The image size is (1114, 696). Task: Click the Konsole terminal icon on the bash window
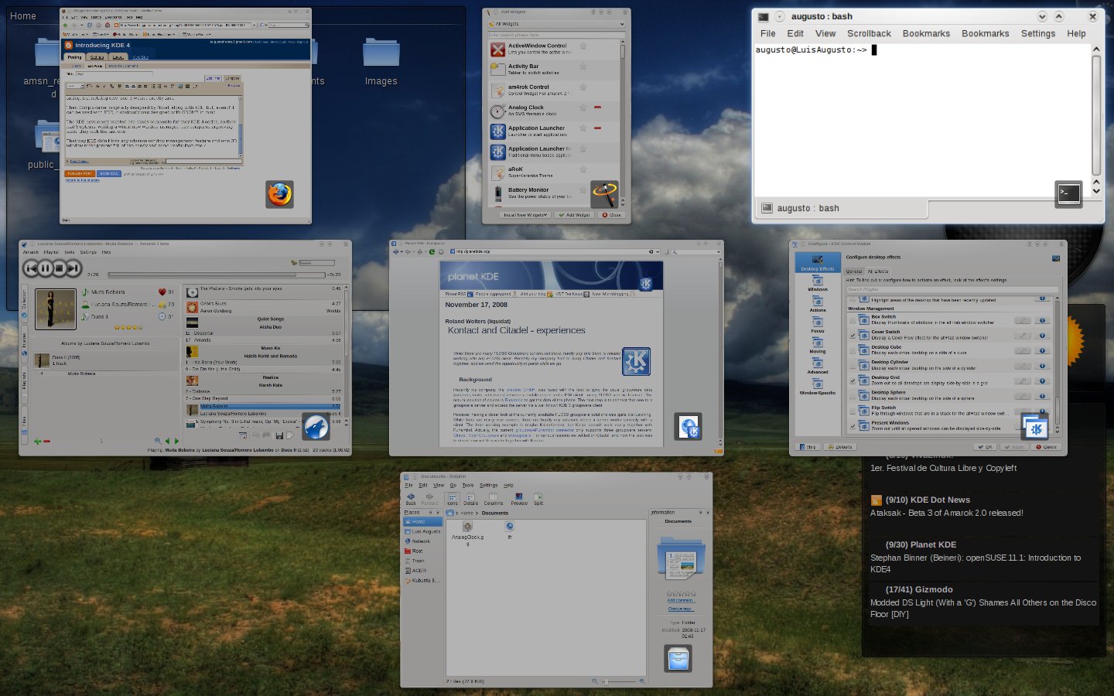[x=1069, y=193]
